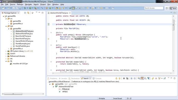Toggle group by project in Search view

(x=139, y=78)
